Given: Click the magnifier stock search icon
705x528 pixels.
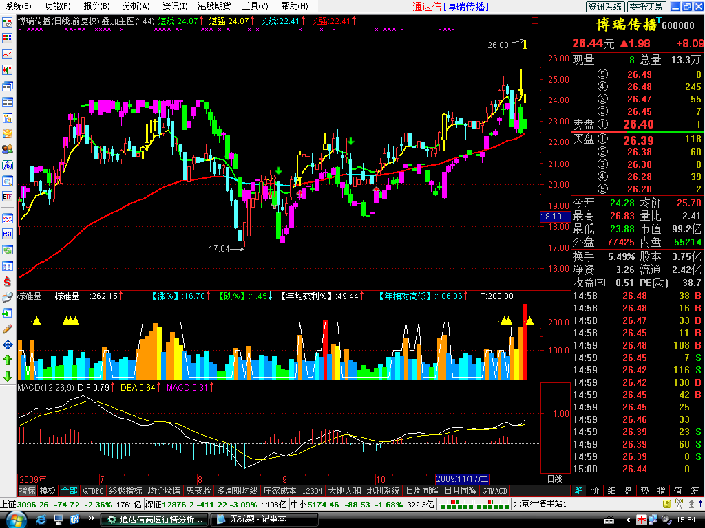Looking at the screenshot, I should 7,181.
